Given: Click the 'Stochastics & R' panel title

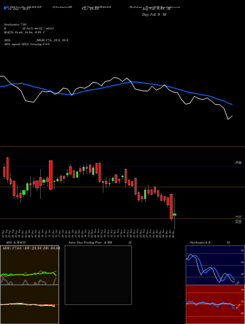Looking at the screenshot, I should coord(200,243).
